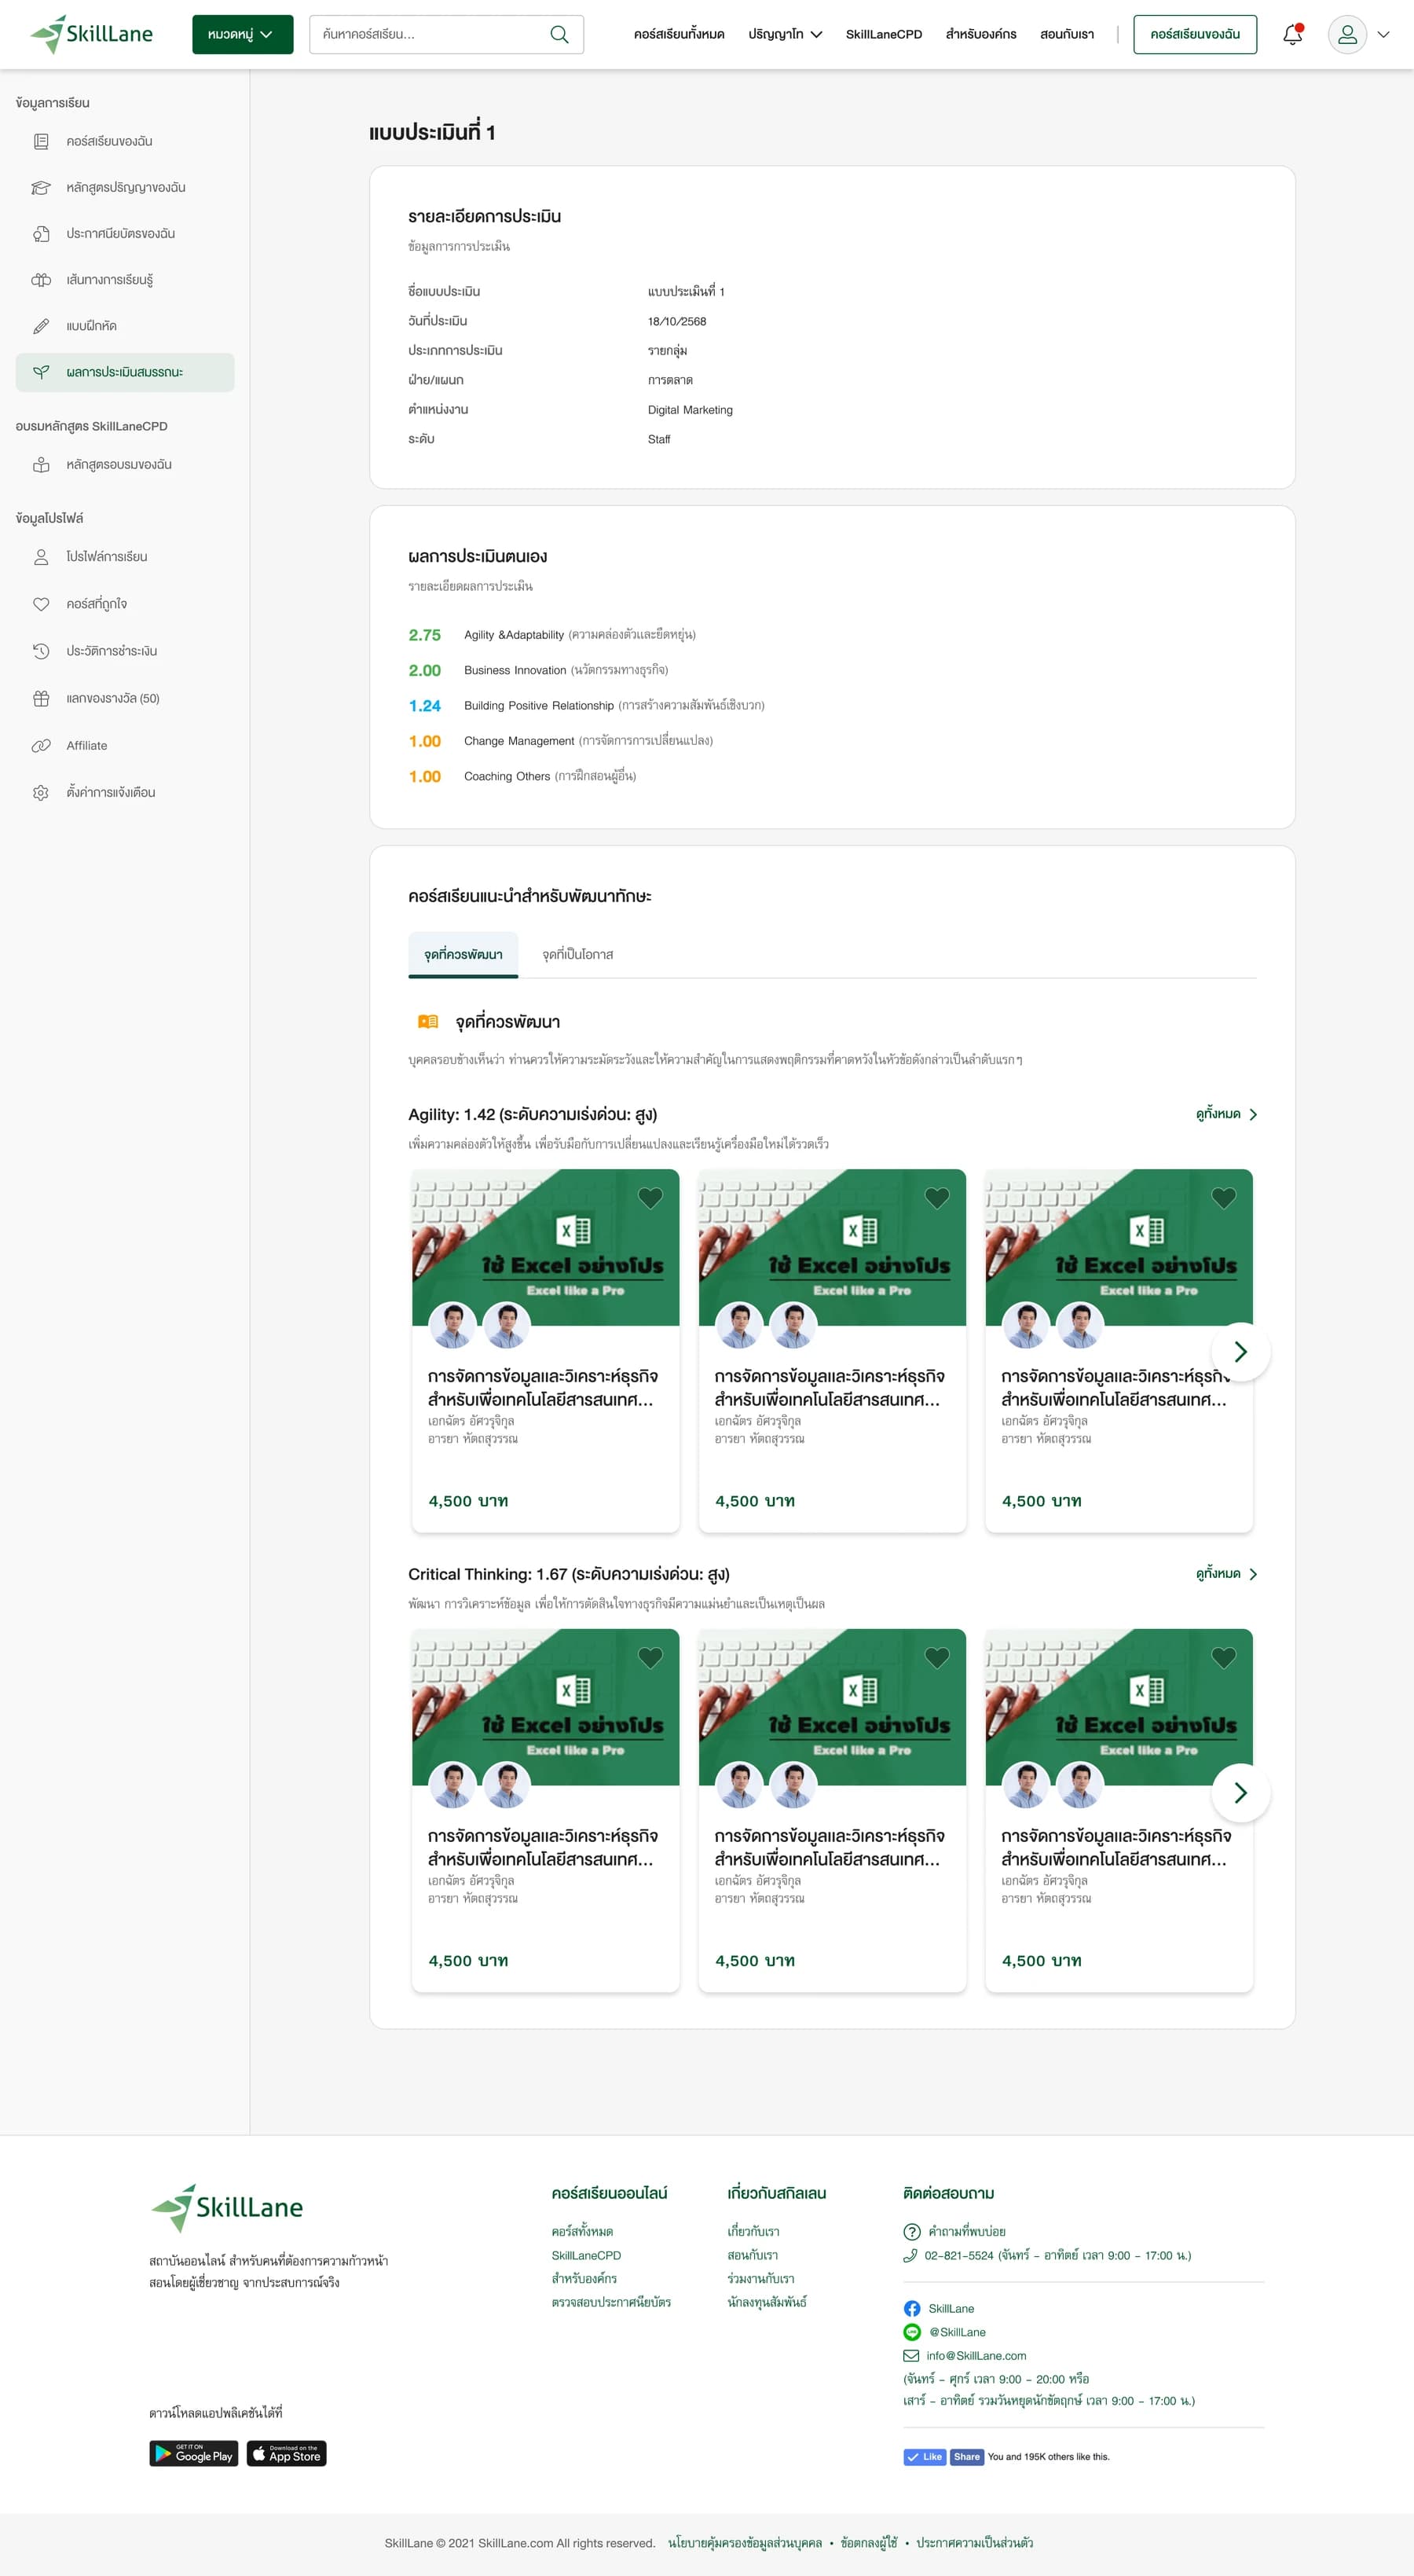Open ประวัติการชำระเงิน sidebar item
1414x2576 pixels.
pyautogui.click(x=125, y=651)
